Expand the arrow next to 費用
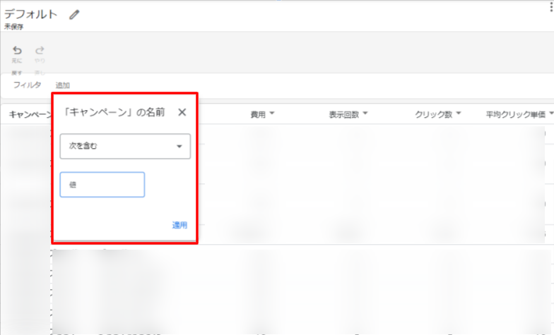This screenshot has width=554, height=335. point(272,114)
